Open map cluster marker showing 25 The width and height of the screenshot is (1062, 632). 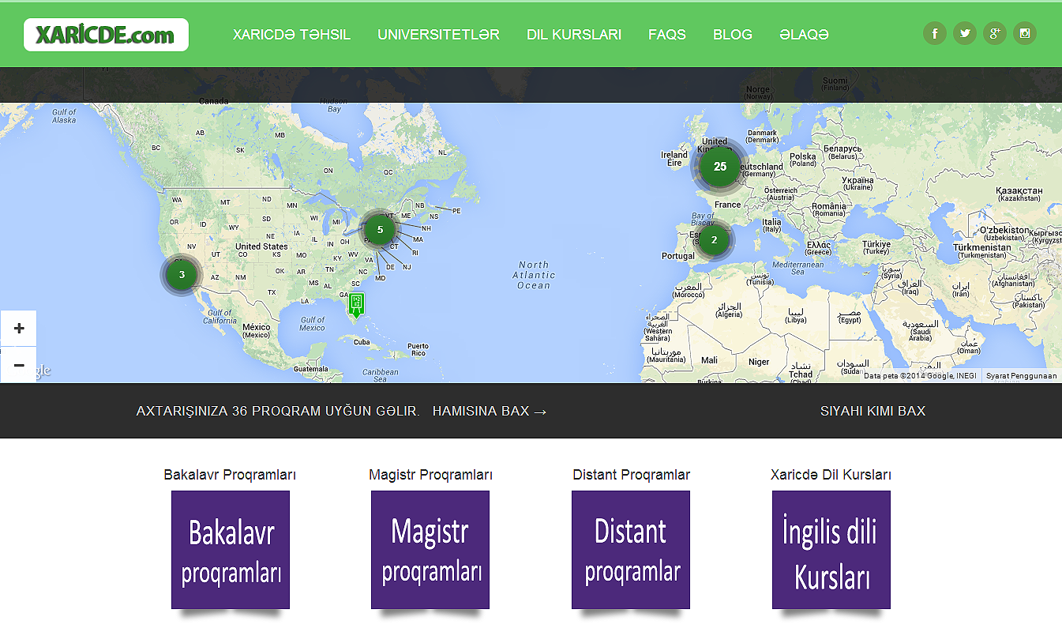click(719, 167)
